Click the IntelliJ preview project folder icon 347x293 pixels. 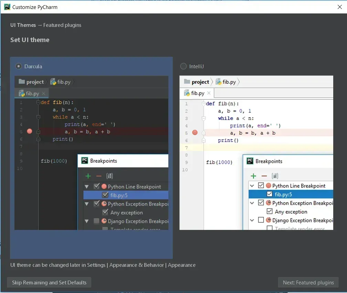[x=187, y=82]
